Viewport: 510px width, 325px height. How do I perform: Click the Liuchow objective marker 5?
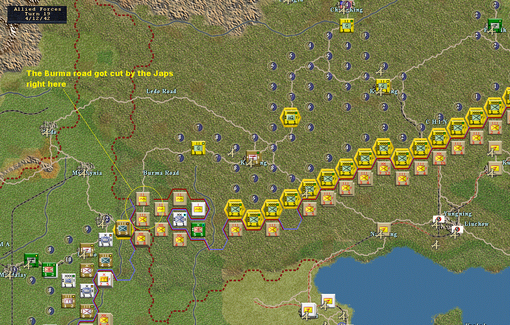click(x=457, y=229)
